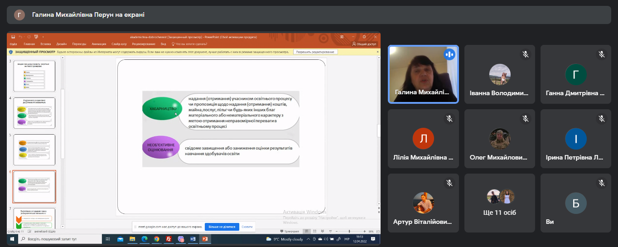This screenshot has height=247, width=618.
Task: Switch to slide sorter view icon
Action: [x=314, y=231]
